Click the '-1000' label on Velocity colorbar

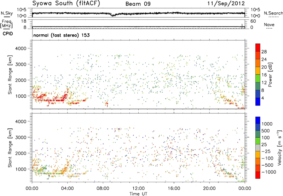coord(269,172)
